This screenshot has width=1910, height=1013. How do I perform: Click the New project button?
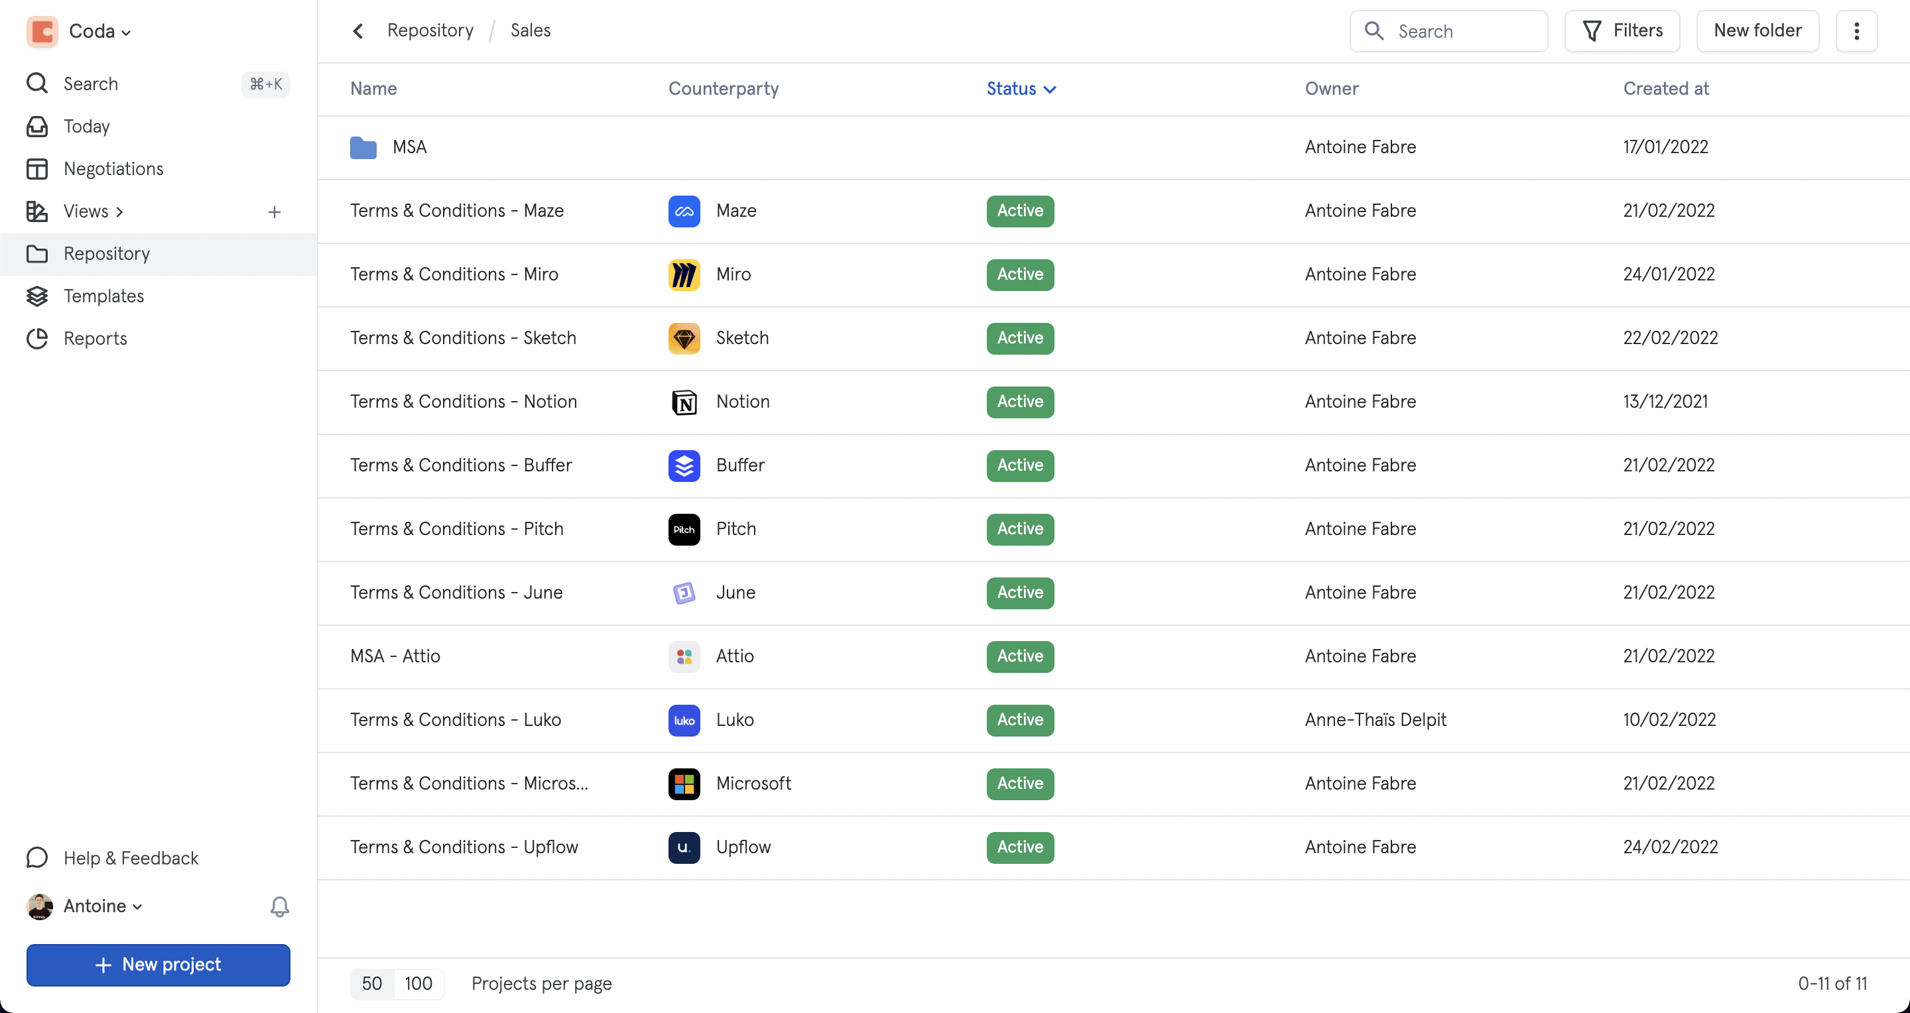(x=157, y=965)
